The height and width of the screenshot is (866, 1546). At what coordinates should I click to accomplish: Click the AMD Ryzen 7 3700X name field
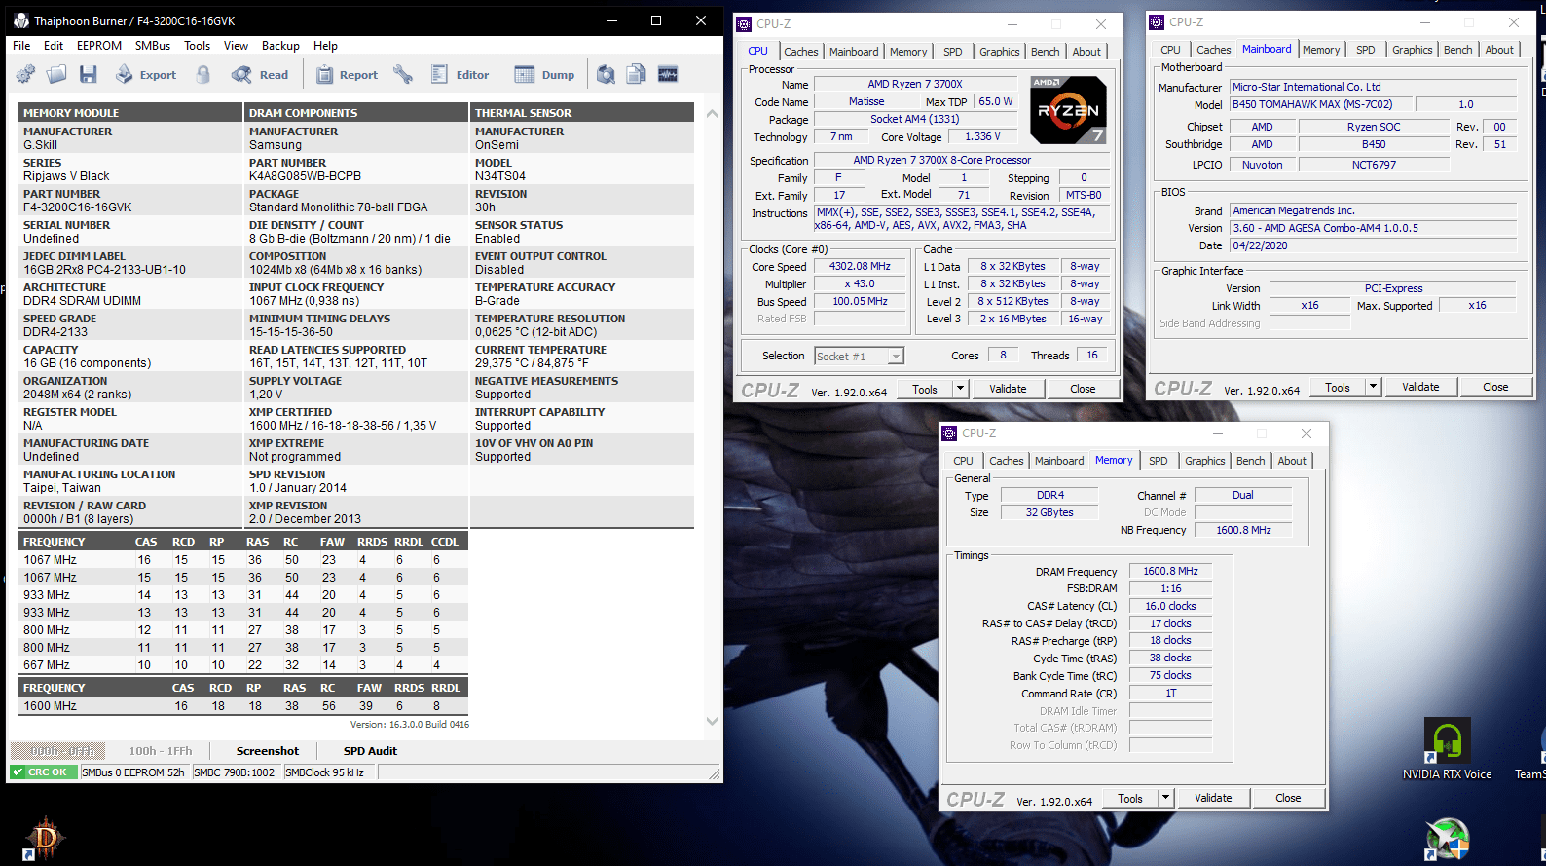coord(915,84)
